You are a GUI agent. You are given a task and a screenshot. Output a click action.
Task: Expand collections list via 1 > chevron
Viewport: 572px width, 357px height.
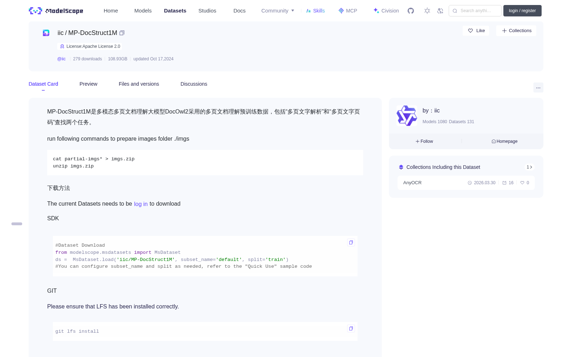pyautogui.click(x=529, y=167)
